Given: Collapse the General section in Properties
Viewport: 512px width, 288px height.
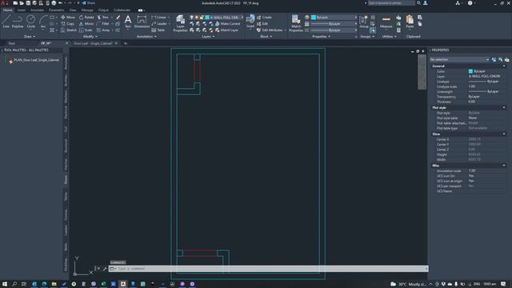Looking at the screenshot, I should [x=504, y=66].
